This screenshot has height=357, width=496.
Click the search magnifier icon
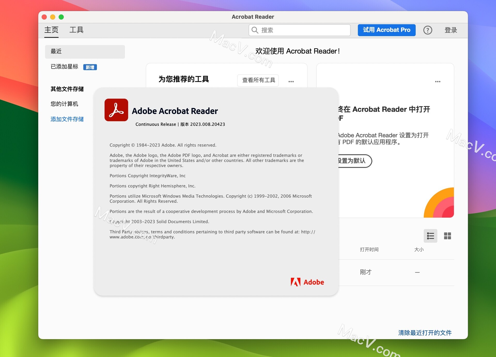point(255,30)
